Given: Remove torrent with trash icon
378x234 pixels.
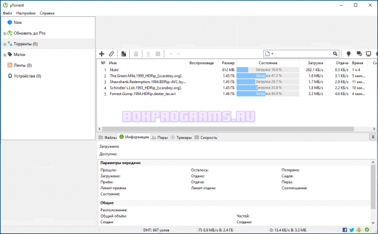Looking at the screenshot, I should click(136, 54).
